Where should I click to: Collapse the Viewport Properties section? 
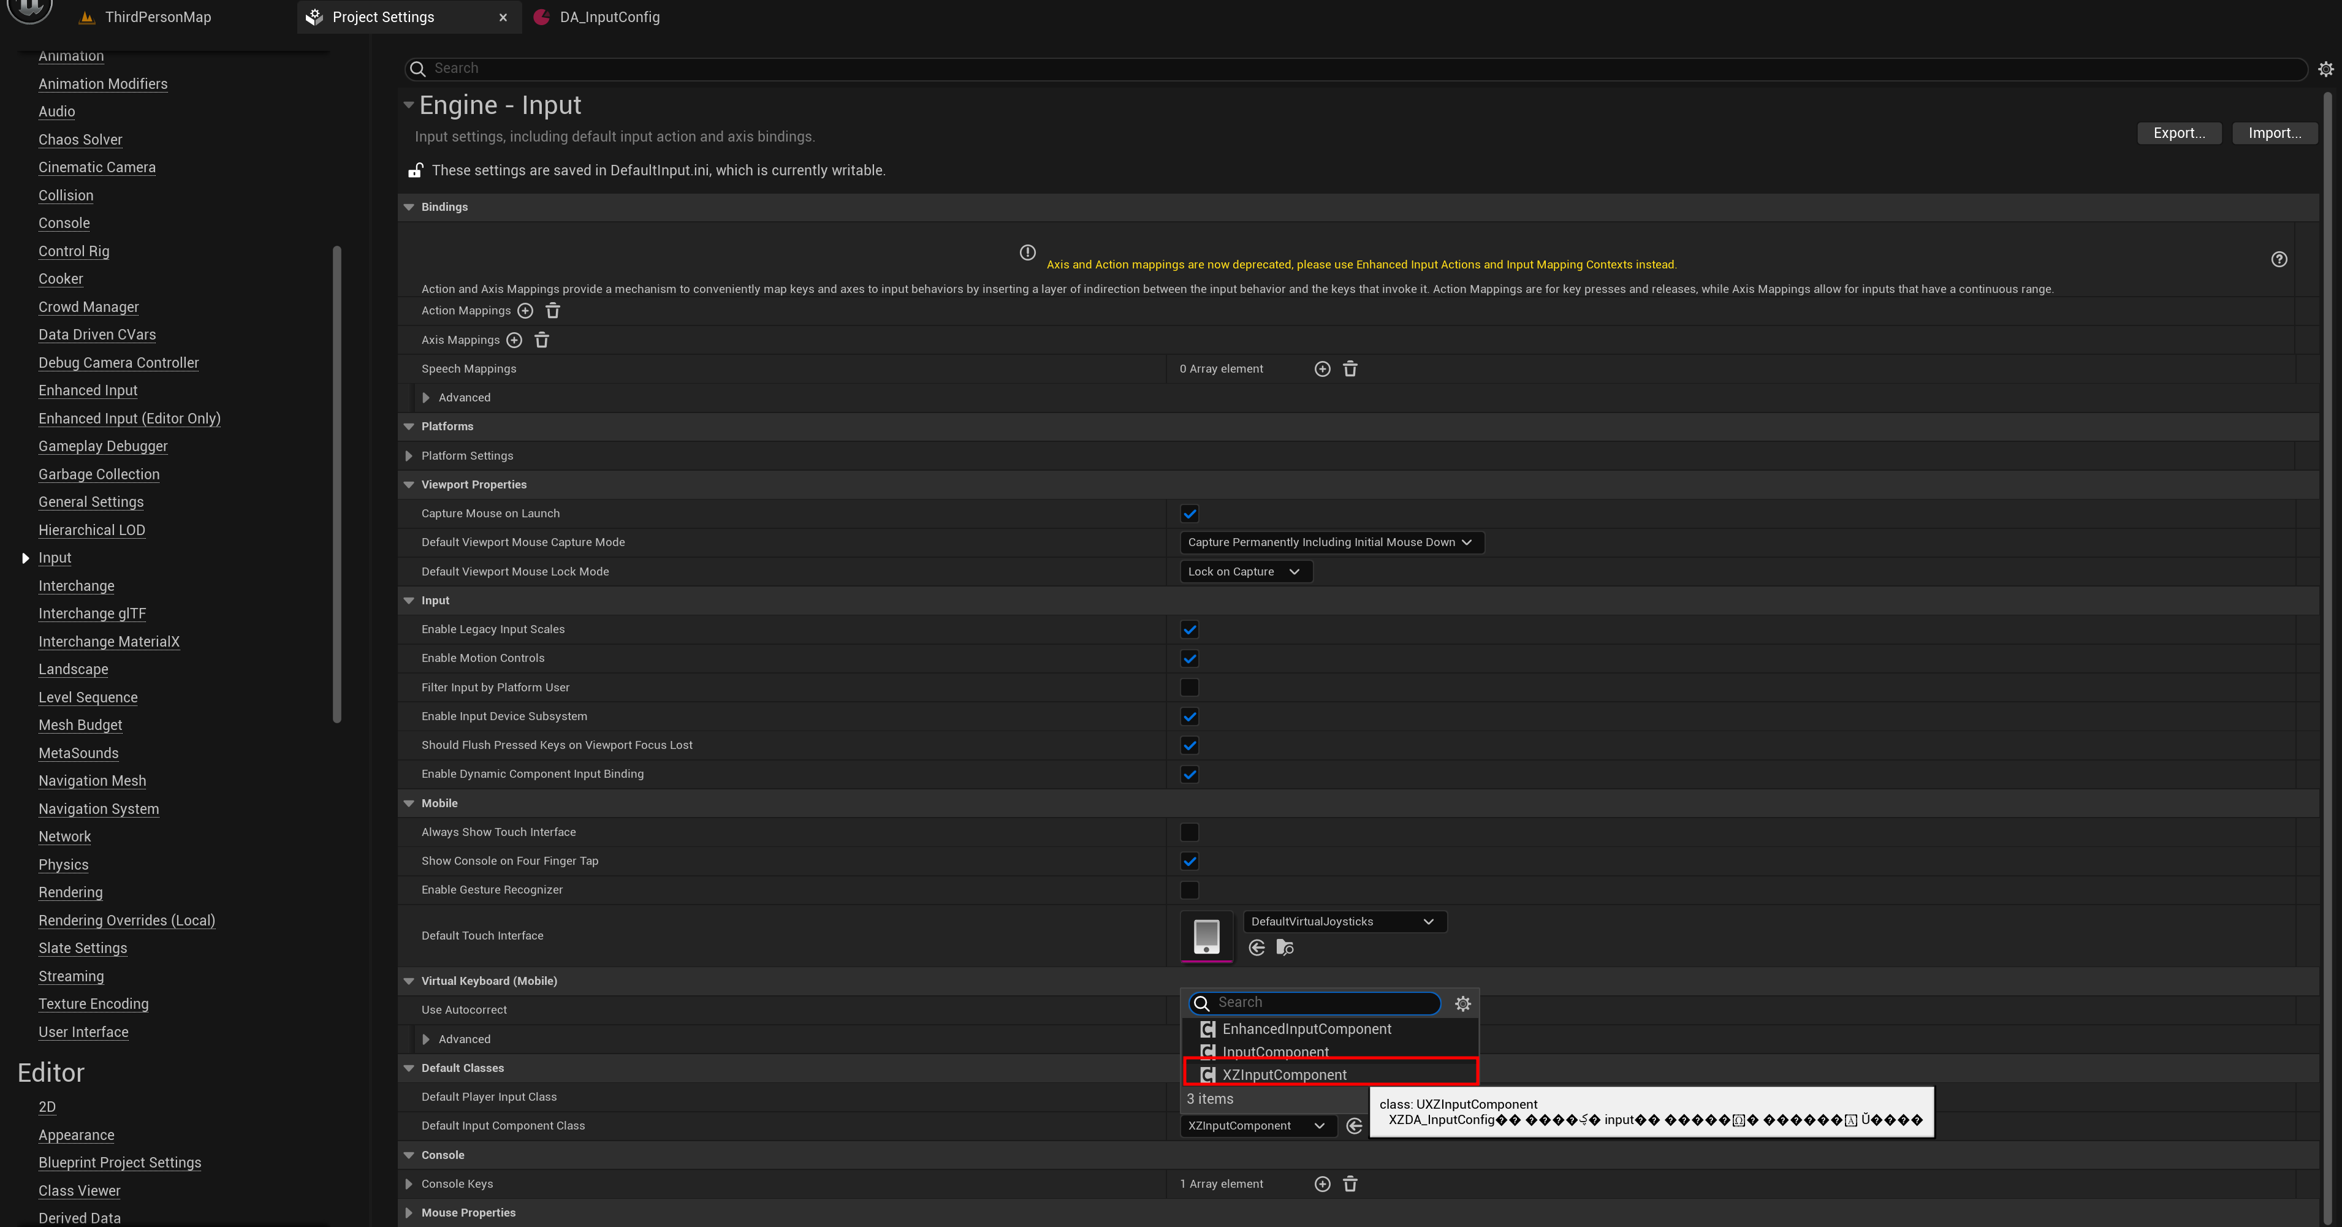tap(409, 485)
